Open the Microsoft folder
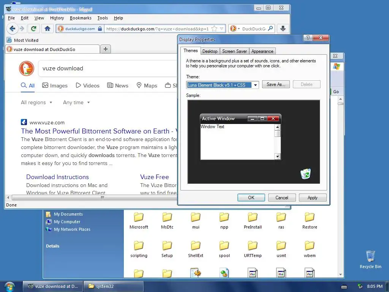This screenshot has width=389, height=292. [x=139, y=221]
